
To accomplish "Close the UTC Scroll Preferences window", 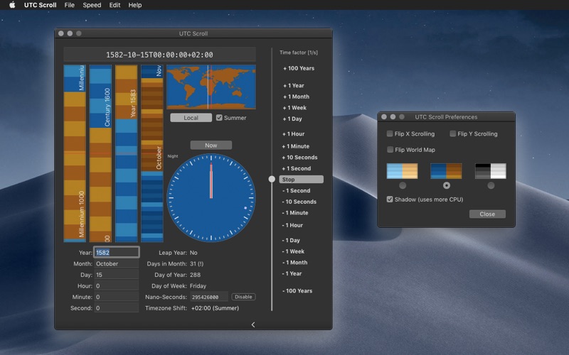I will (384, 116).
